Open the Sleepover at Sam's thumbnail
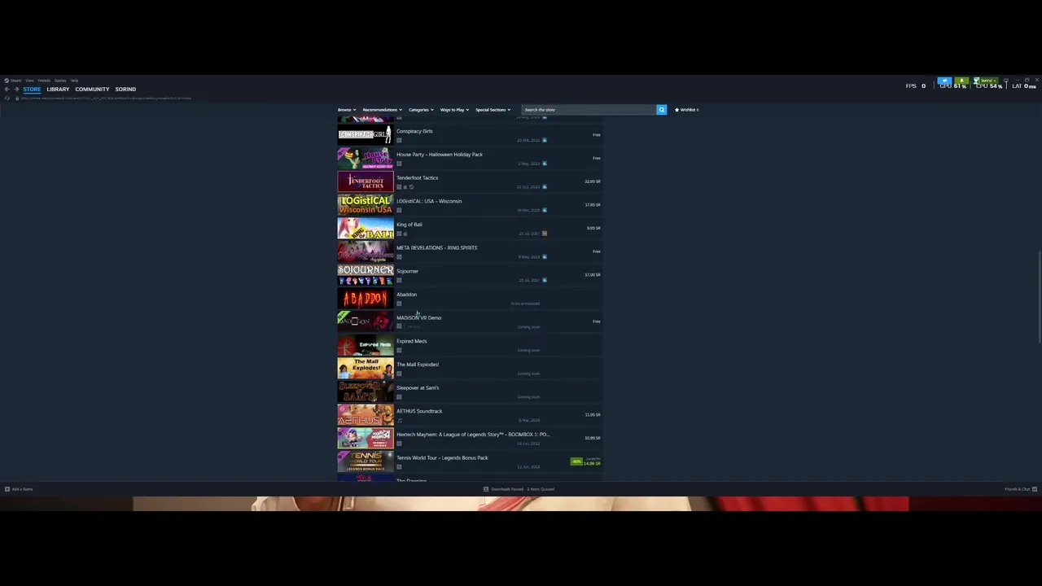 pyautogui.click(x=366, y=391)
